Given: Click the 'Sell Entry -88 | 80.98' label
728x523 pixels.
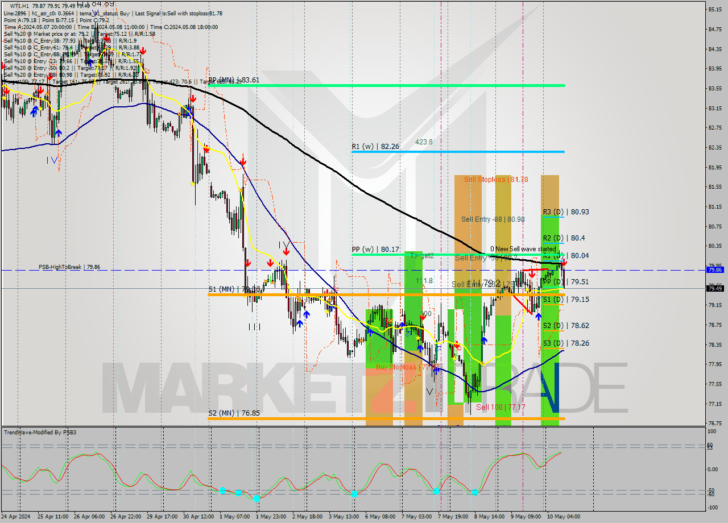Looking at the screenshot, I should click(x=493, y=219).
